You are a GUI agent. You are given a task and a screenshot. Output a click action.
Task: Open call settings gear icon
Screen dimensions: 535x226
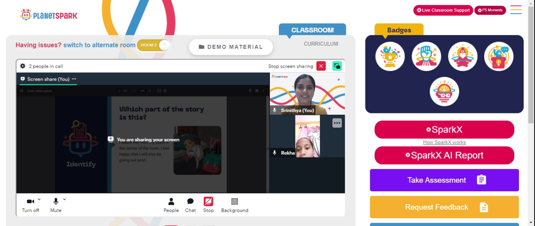pos(23,66)
